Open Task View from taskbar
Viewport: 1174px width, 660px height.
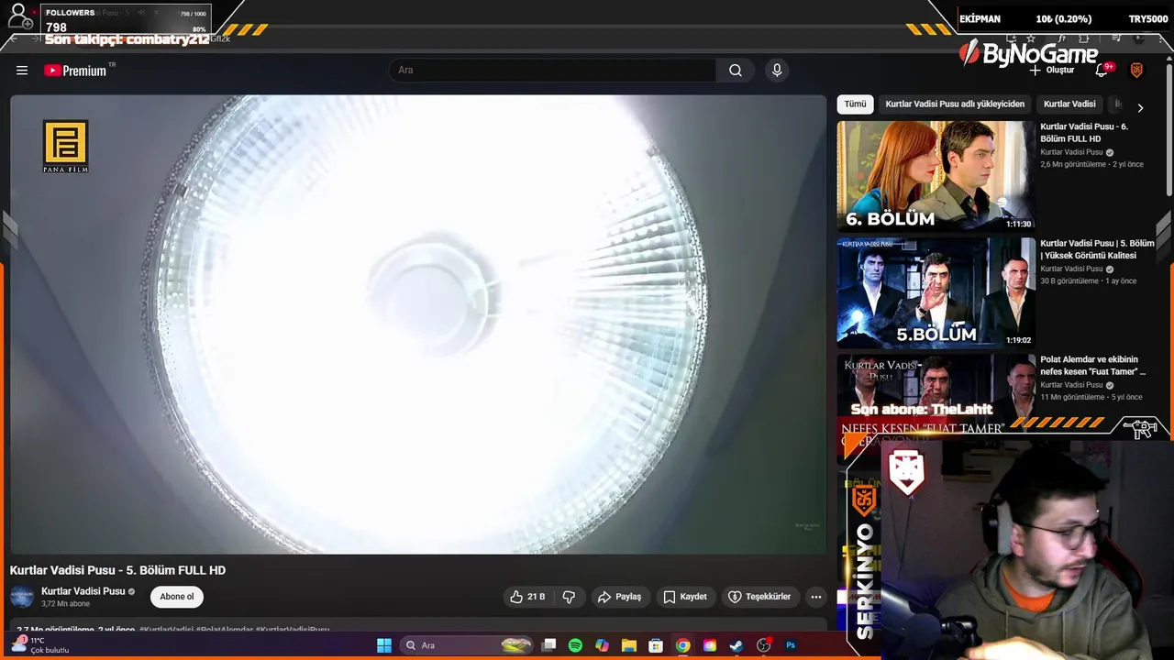point(548,645)
